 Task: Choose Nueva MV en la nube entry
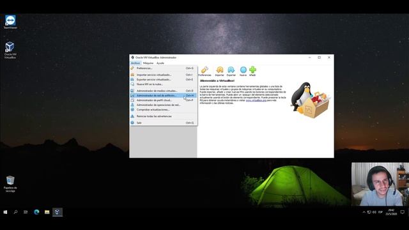[x=164, y=84]
